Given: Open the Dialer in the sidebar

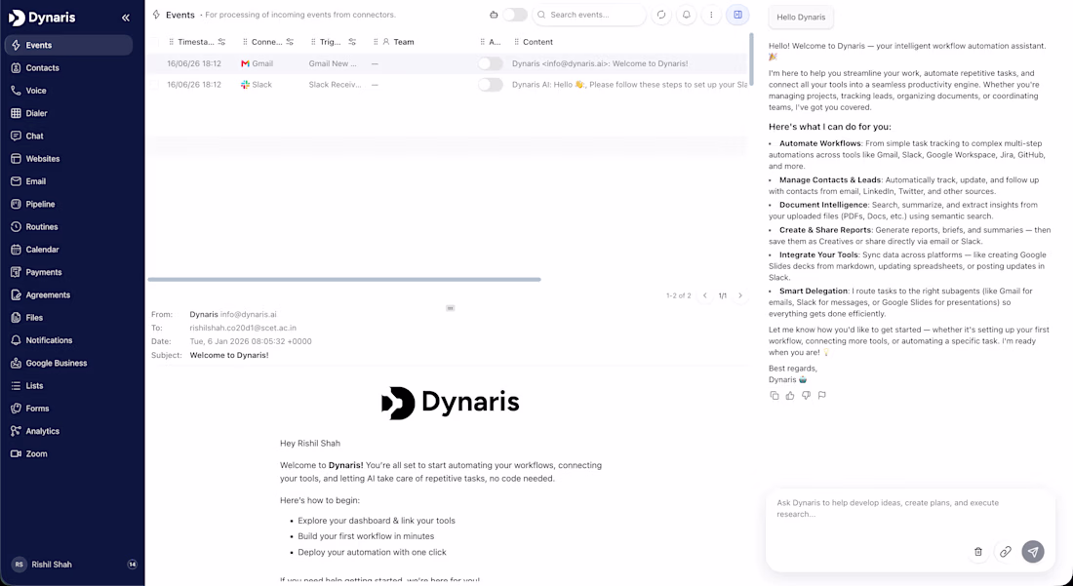Looking at the screenshot, I should click(x=68, y=113).
